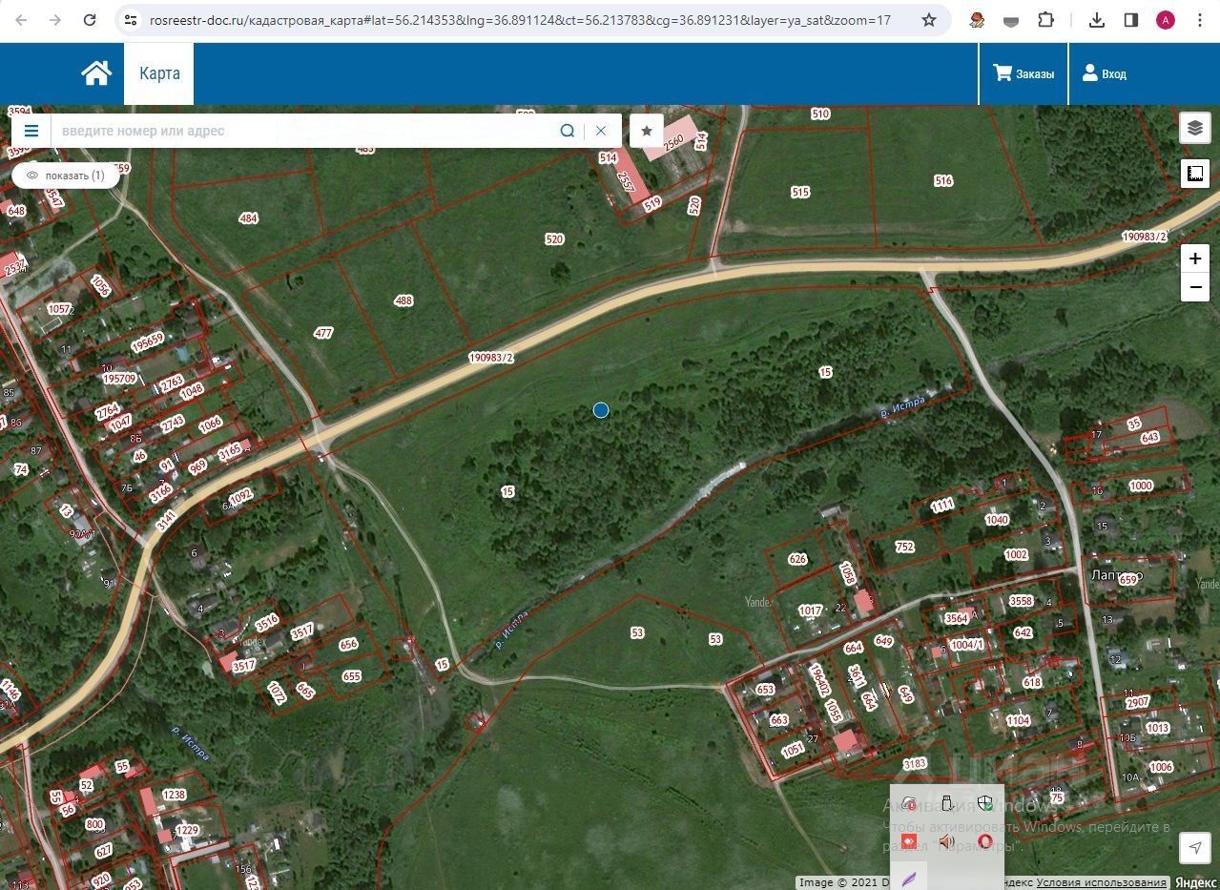The height and width of the screenshot is (890, 1220).
Task: Go to home page via house icon
Action: click(96, 73)
